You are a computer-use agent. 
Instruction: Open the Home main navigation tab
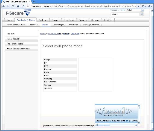pos(10,20)
